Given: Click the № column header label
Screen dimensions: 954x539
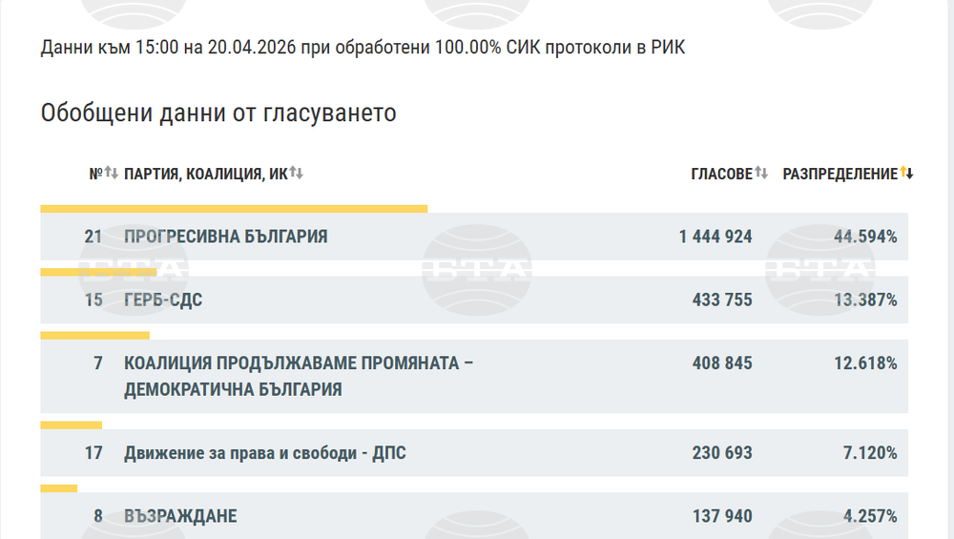Looking at the screenshot, I should click(x=95, y=174).
